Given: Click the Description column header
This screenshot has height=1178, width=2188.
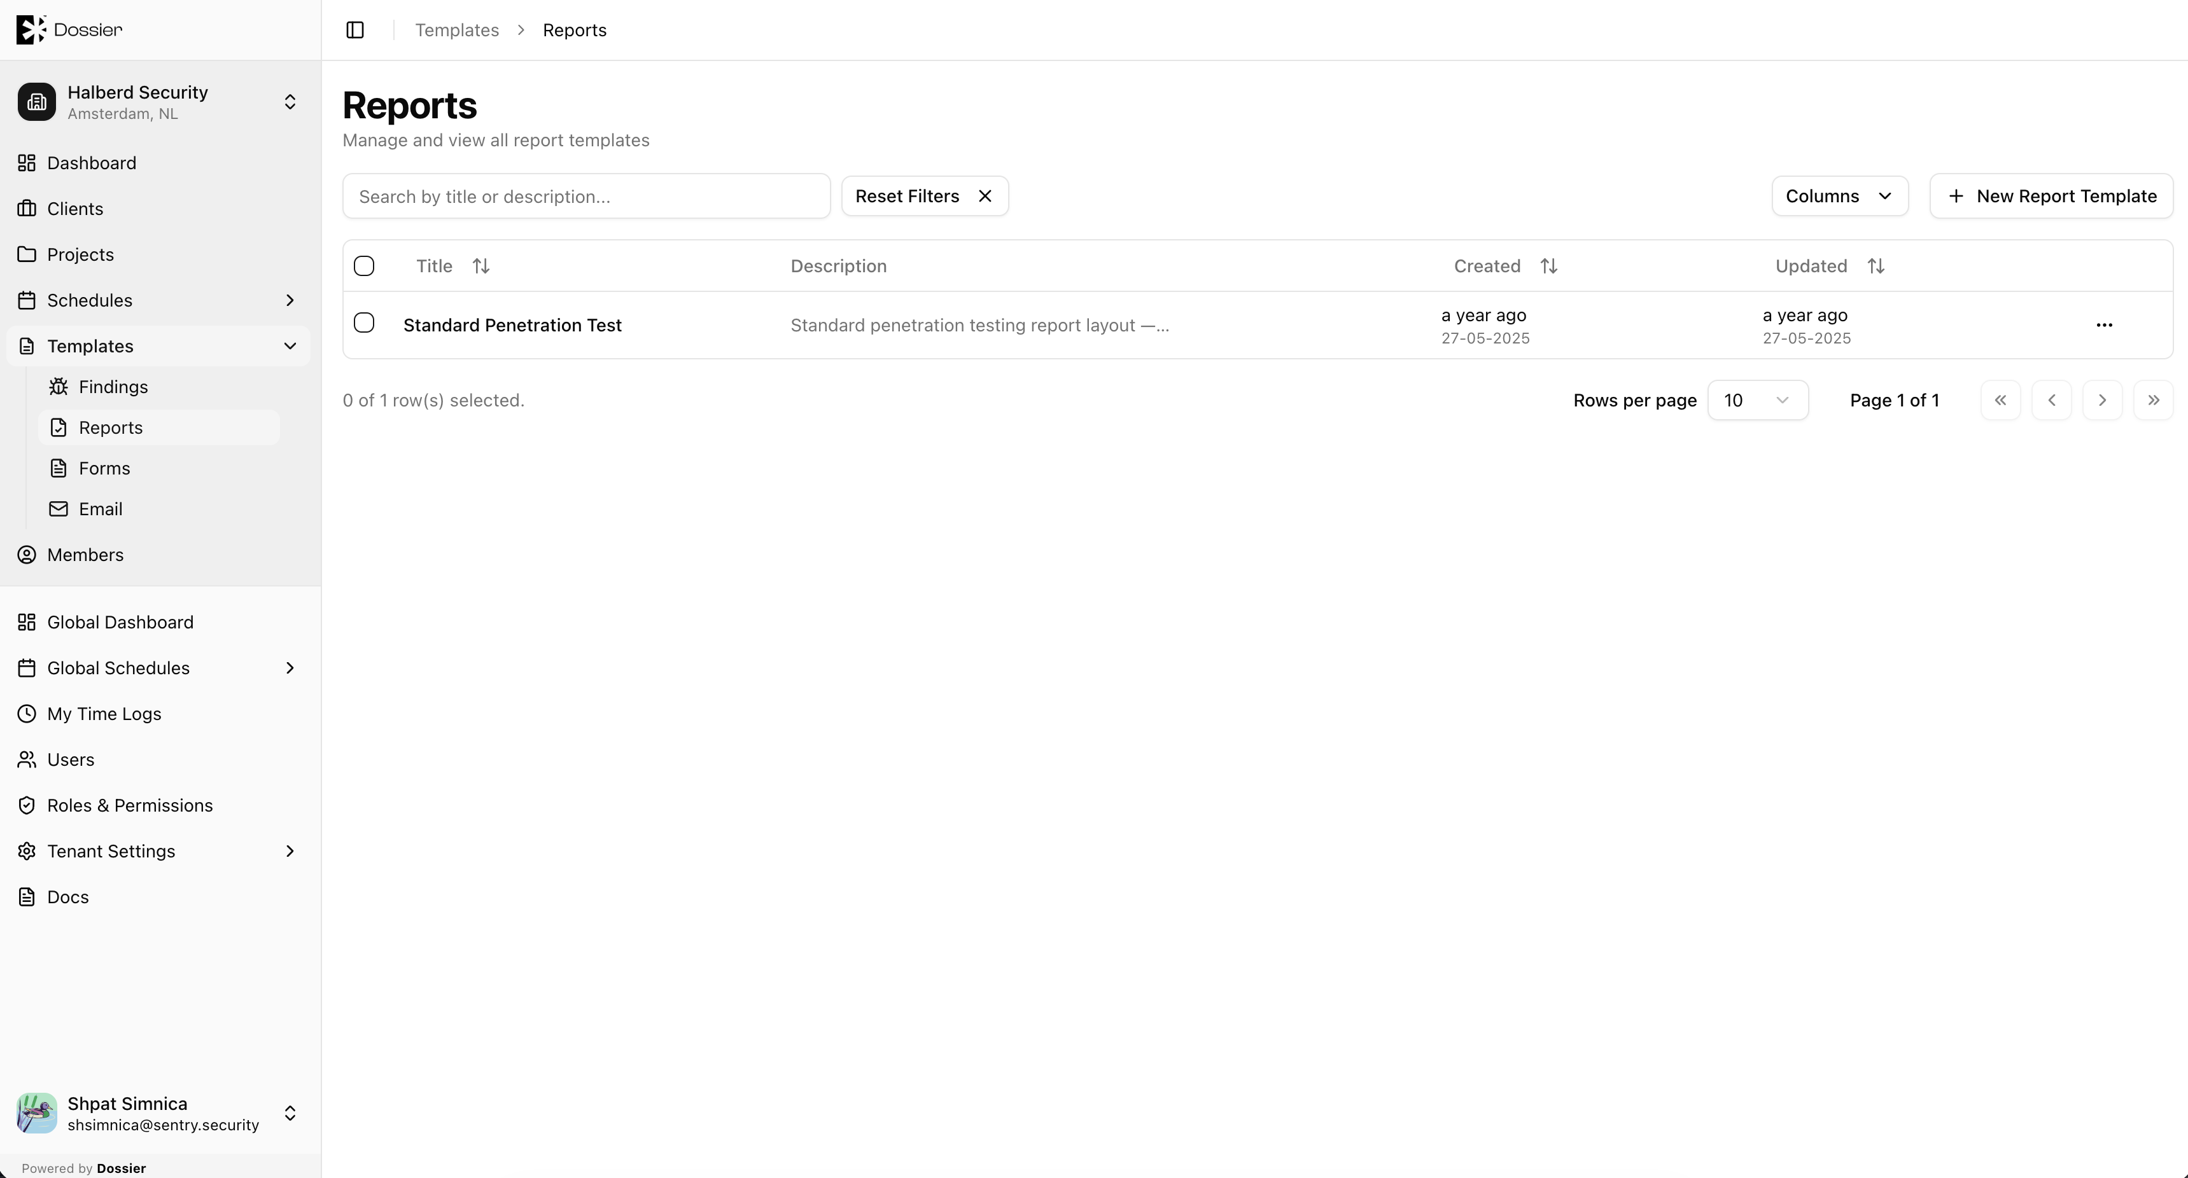Looking at the screenshot, I should pos(838,267).
